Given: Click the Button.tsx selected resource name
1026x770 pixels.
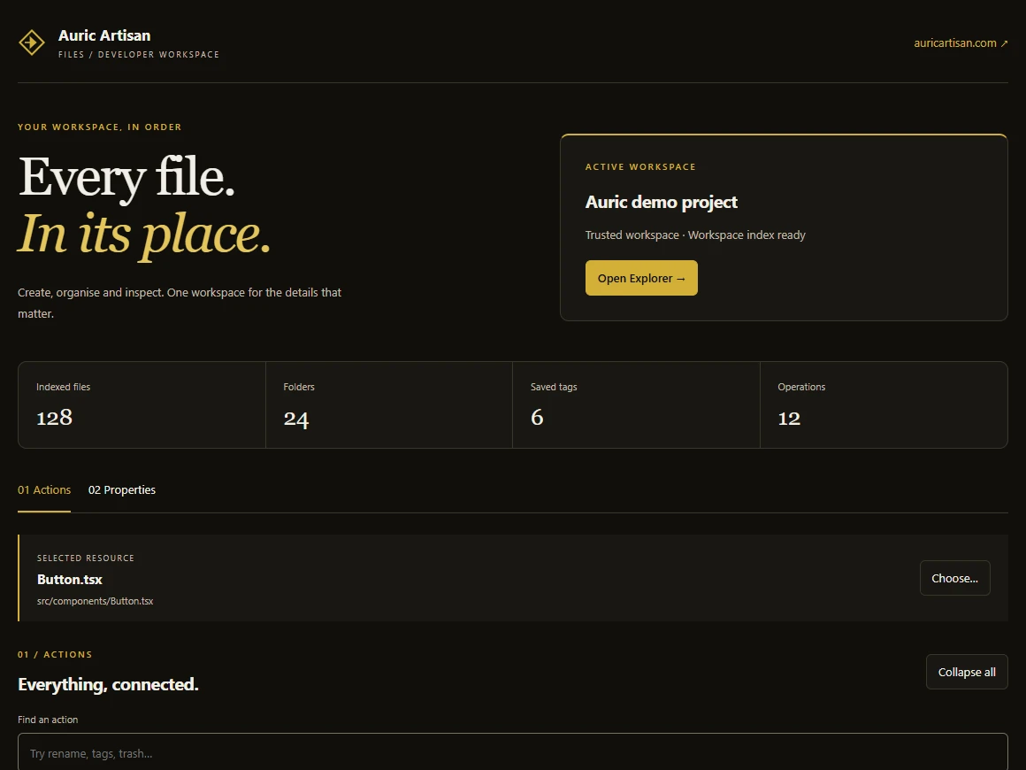Looking at the screenshot, I should point(69,580).
